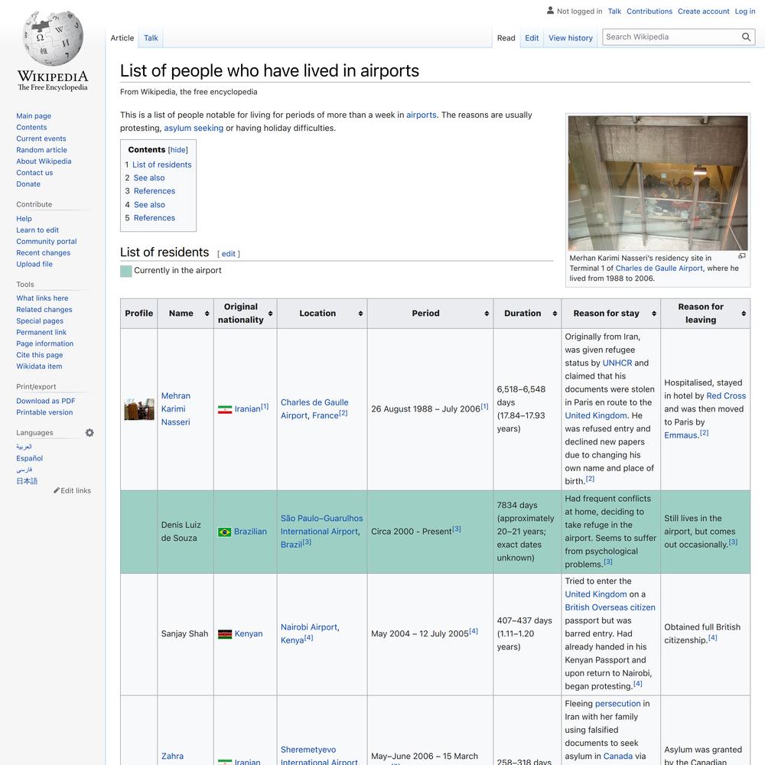
Task: Select the Read tab
Action: point(506,38)
